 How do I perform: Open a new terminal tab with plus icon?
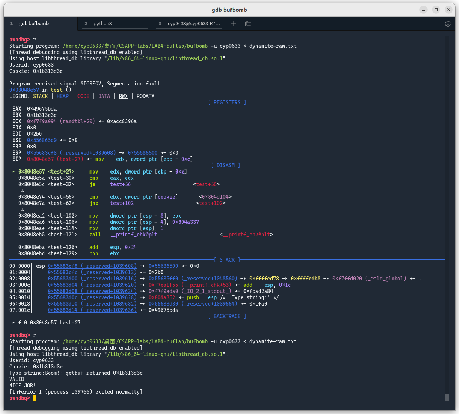click(233, 24)
